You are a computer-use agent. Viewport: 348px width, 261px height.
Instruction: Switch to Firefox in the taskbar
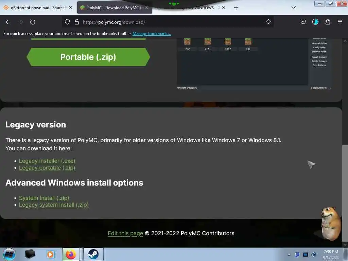(x=71, y=254)
